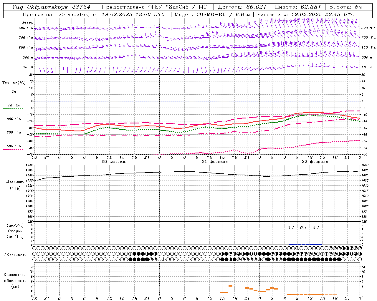Click the Широта: 62.381 value

[x=297, y=7]
